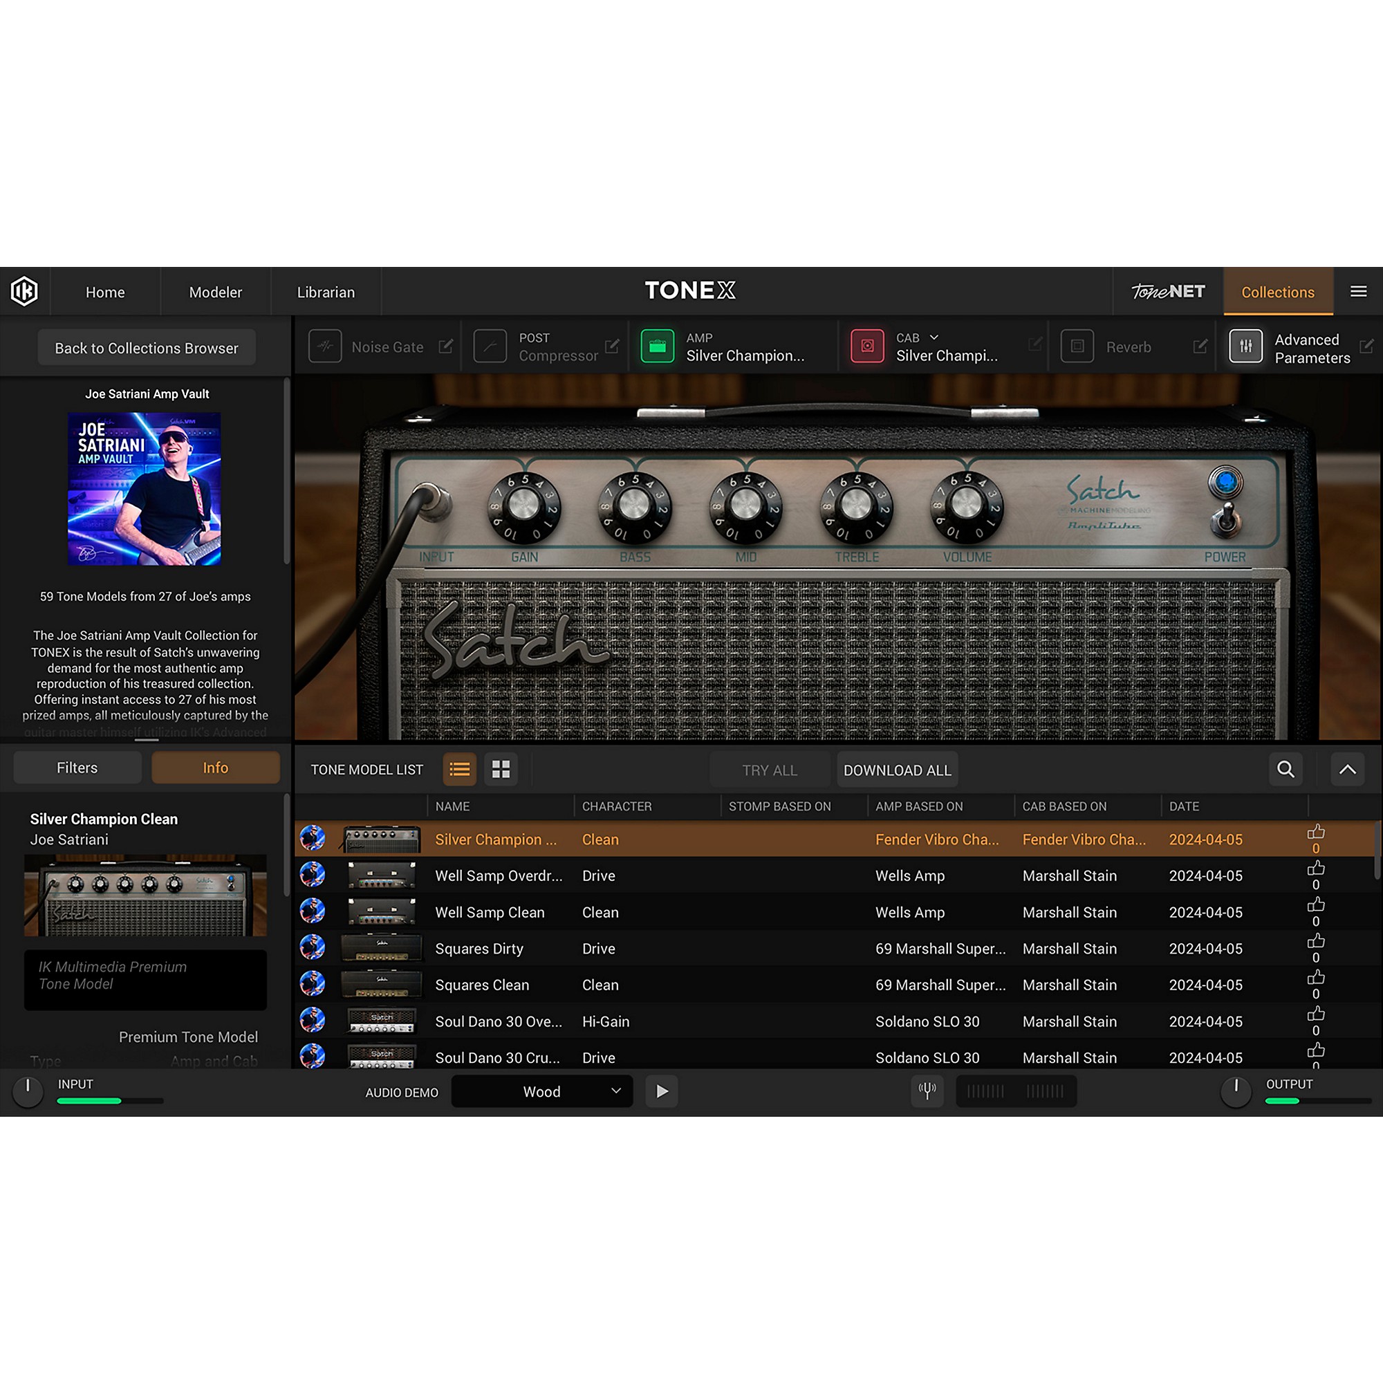Sort by the DATE column header

point(1184,806)
